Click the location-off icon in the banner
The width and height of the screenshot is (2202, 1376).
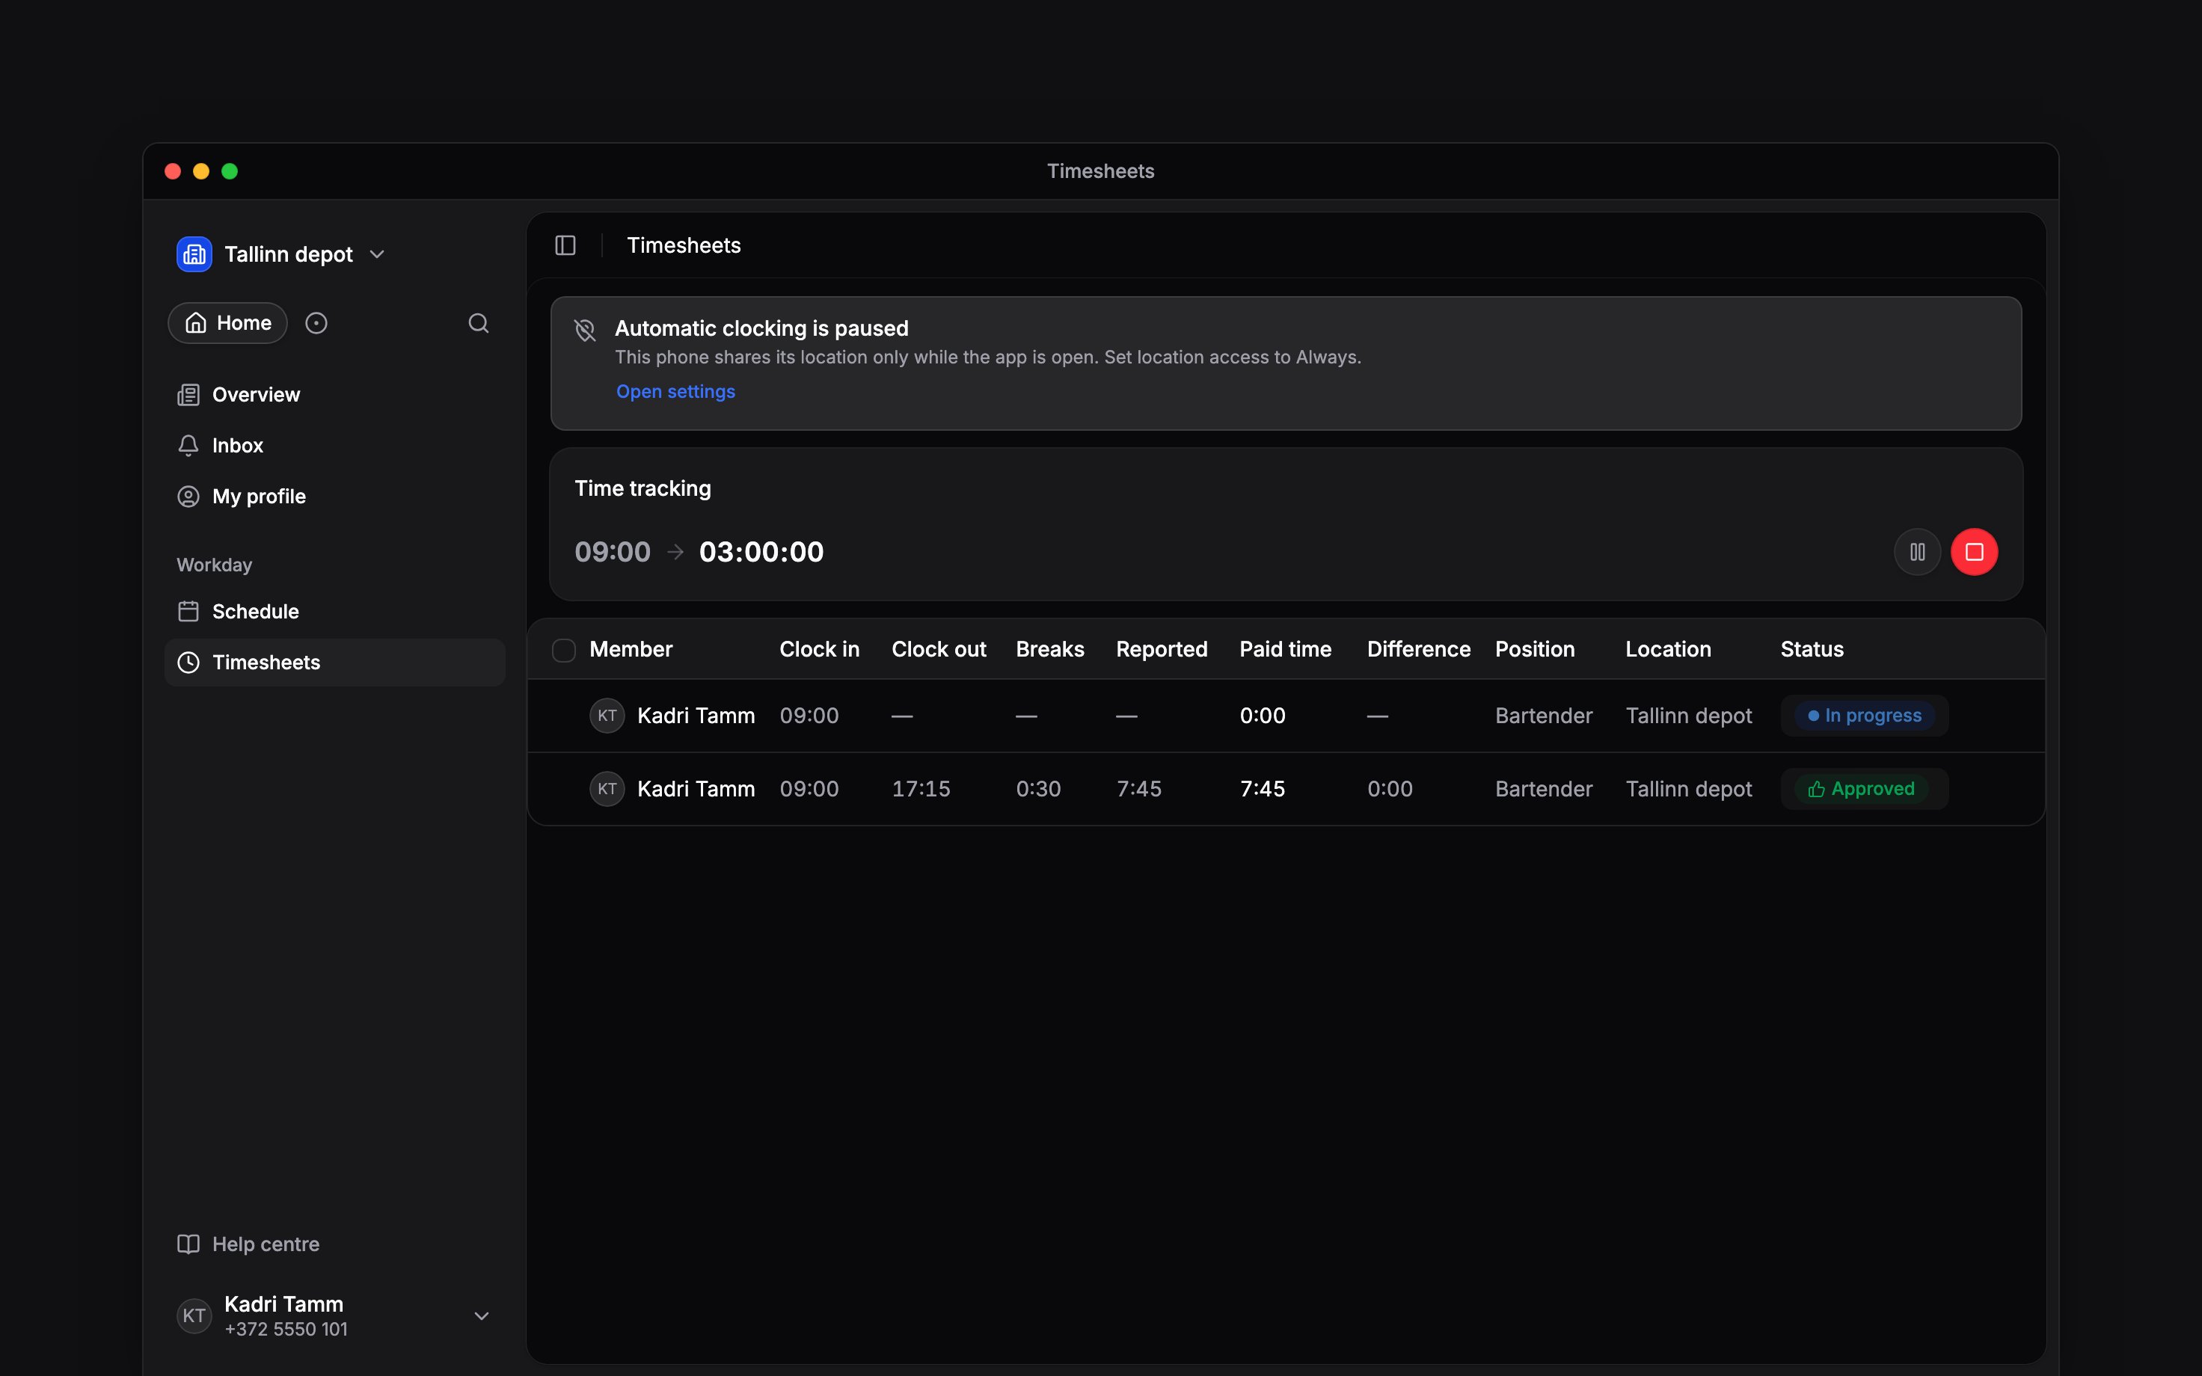(585, 330)
